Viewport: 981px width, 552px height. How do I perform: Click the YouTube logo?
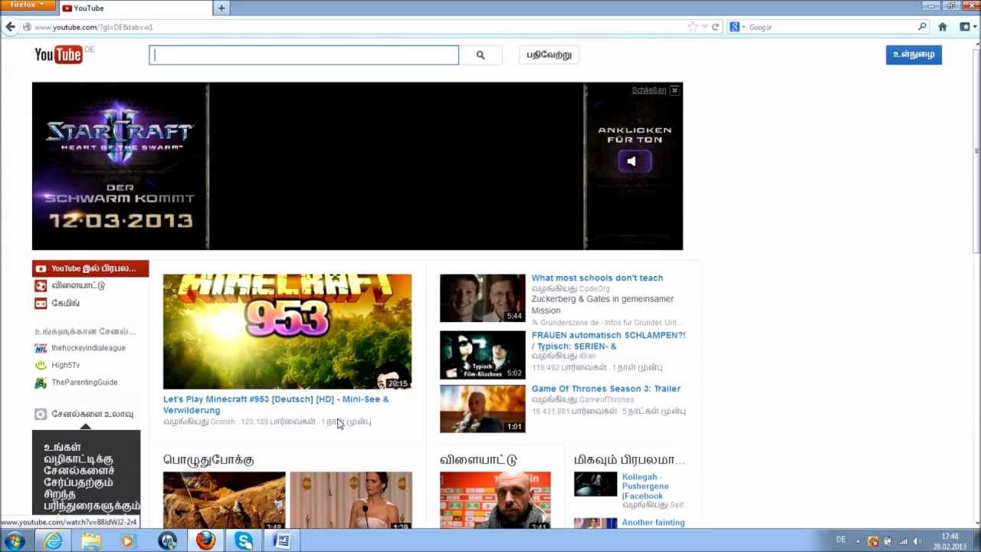pos(58,54)
